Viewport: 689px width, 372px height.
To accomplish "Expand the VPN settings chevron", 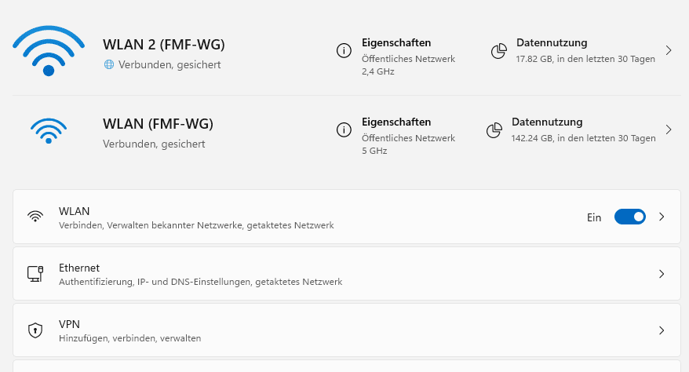I will click(x=662, y=330).
